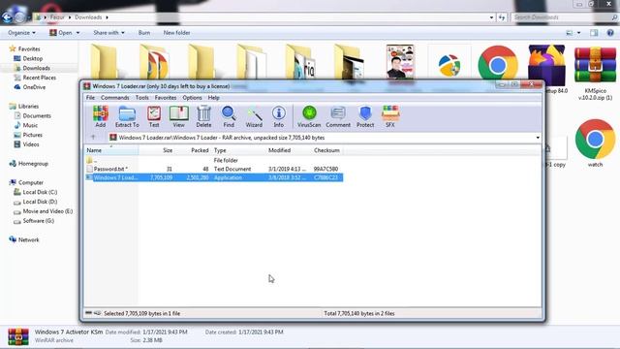Open the Favorites menu in WinRAR
The width and height of the screenshot is (620, 349).
(166, 97)
